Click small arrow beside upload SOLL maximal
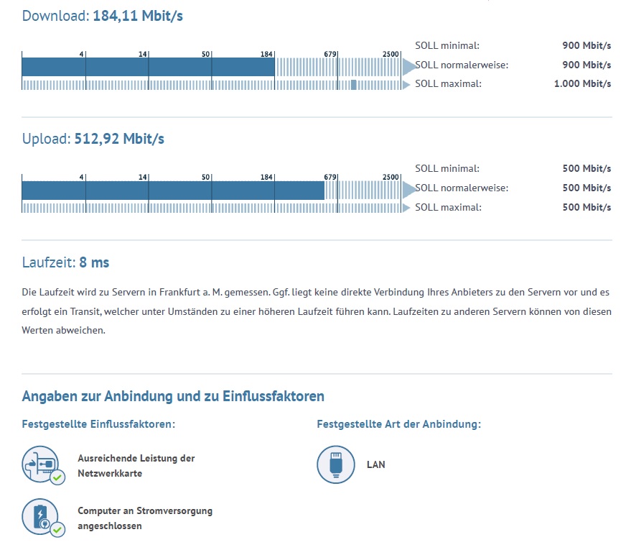 click(x=406, y=208)
